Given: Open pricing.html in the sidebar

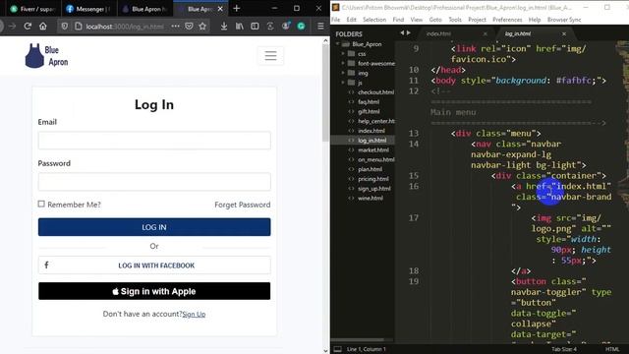Looking at the screenshot, I should point(373,179).
